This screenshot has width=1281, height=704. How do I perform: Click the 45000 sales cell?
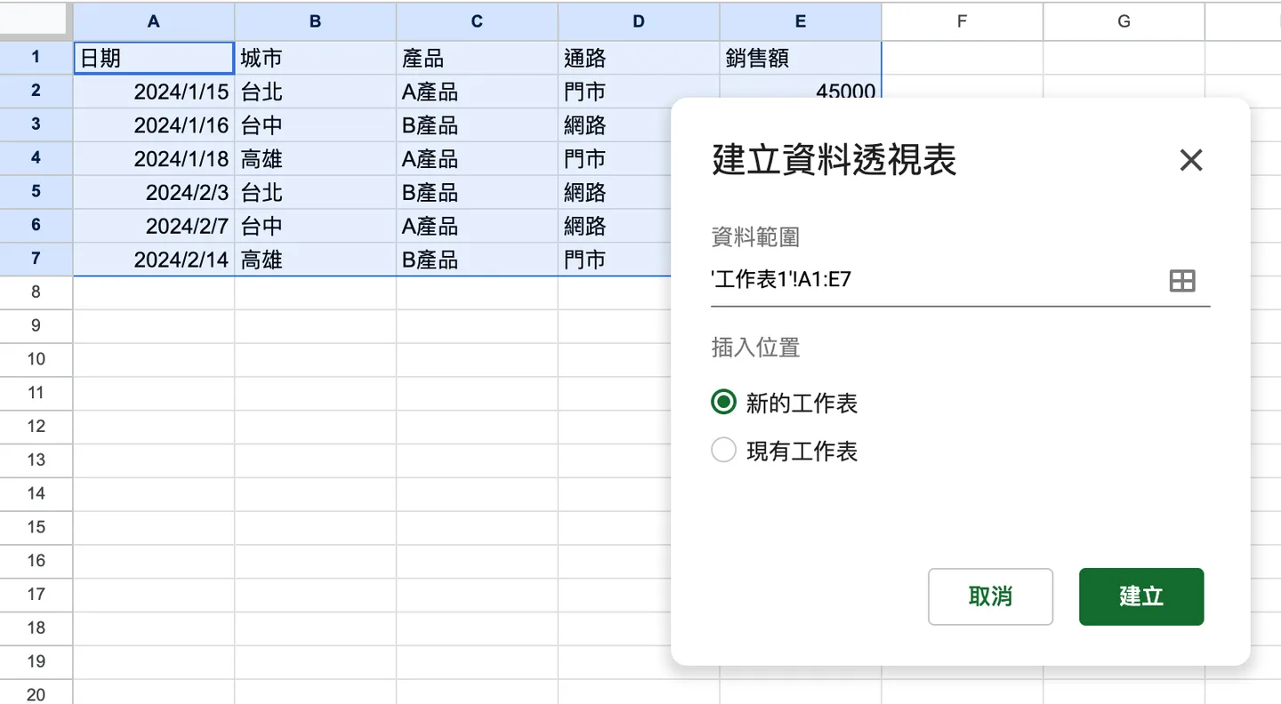click(x=801, y=87)
